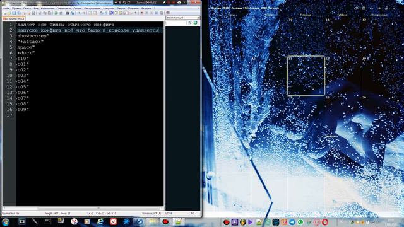Screen dimensions: 404x227
Task: Open the Вкладки menu
Action: tap(146, 8)
